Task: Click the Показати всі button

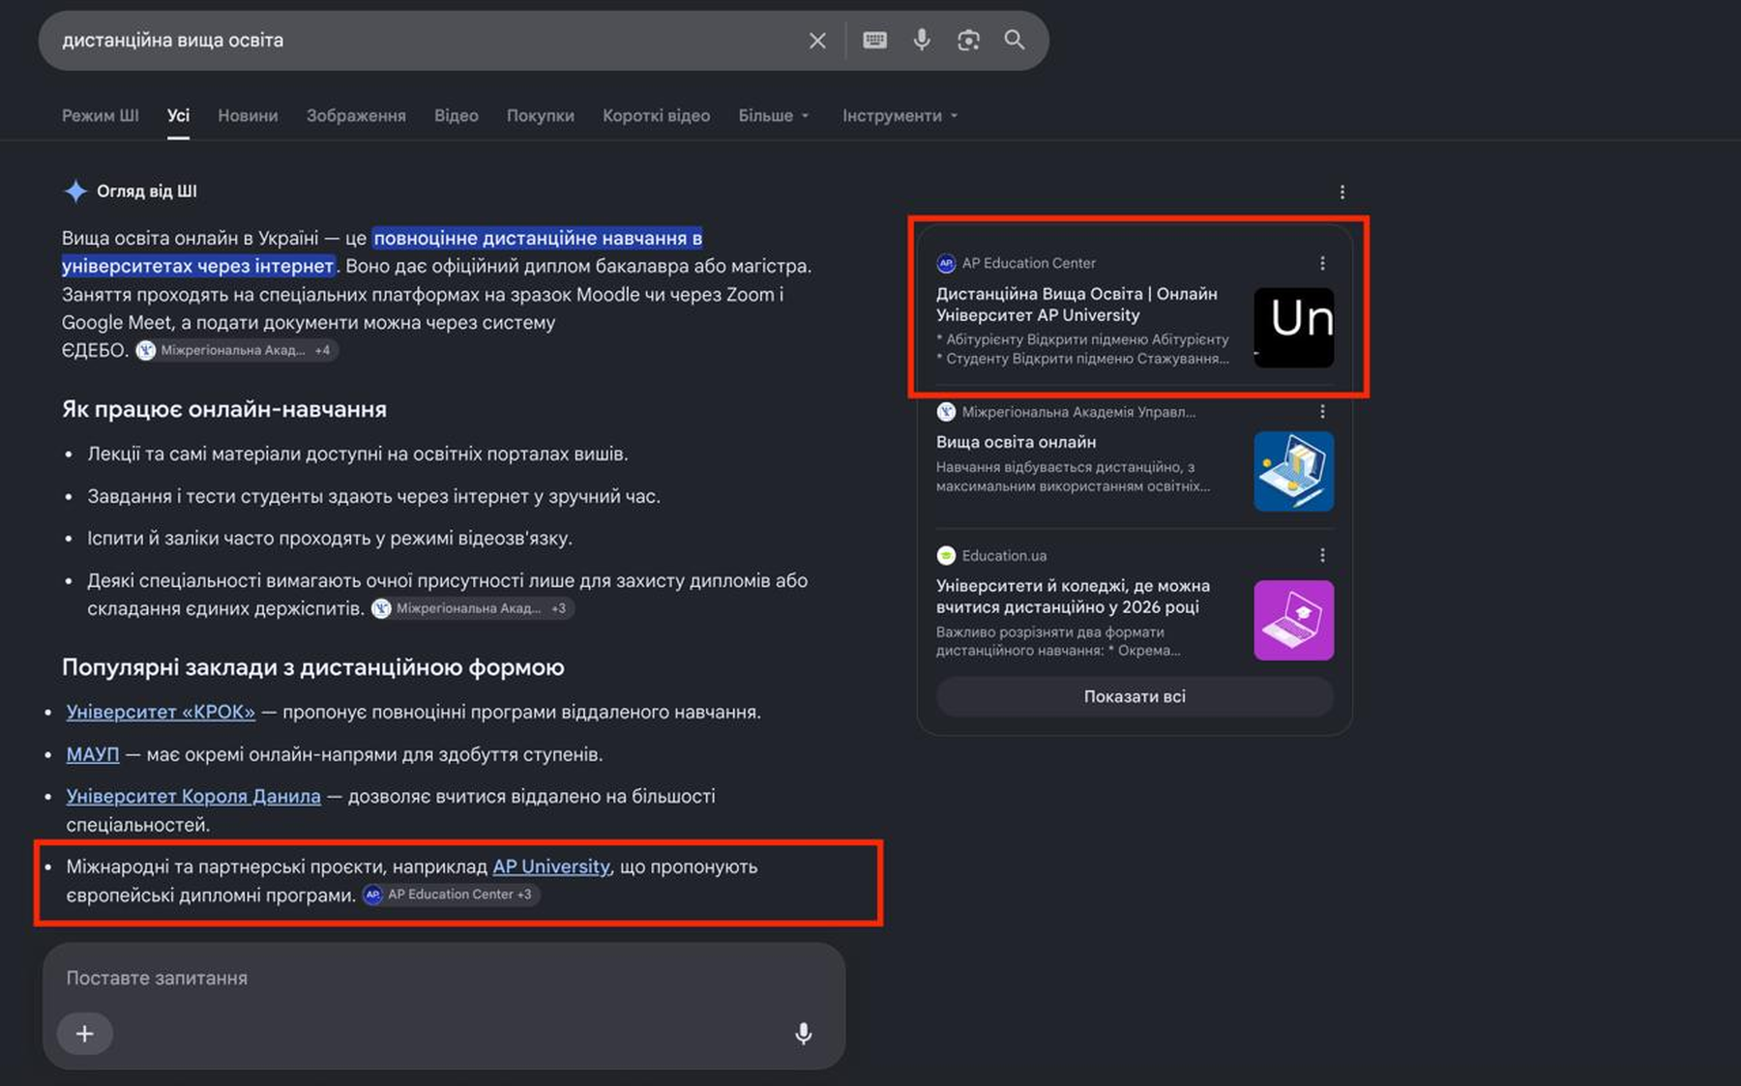Action: tap(1135, 696)
